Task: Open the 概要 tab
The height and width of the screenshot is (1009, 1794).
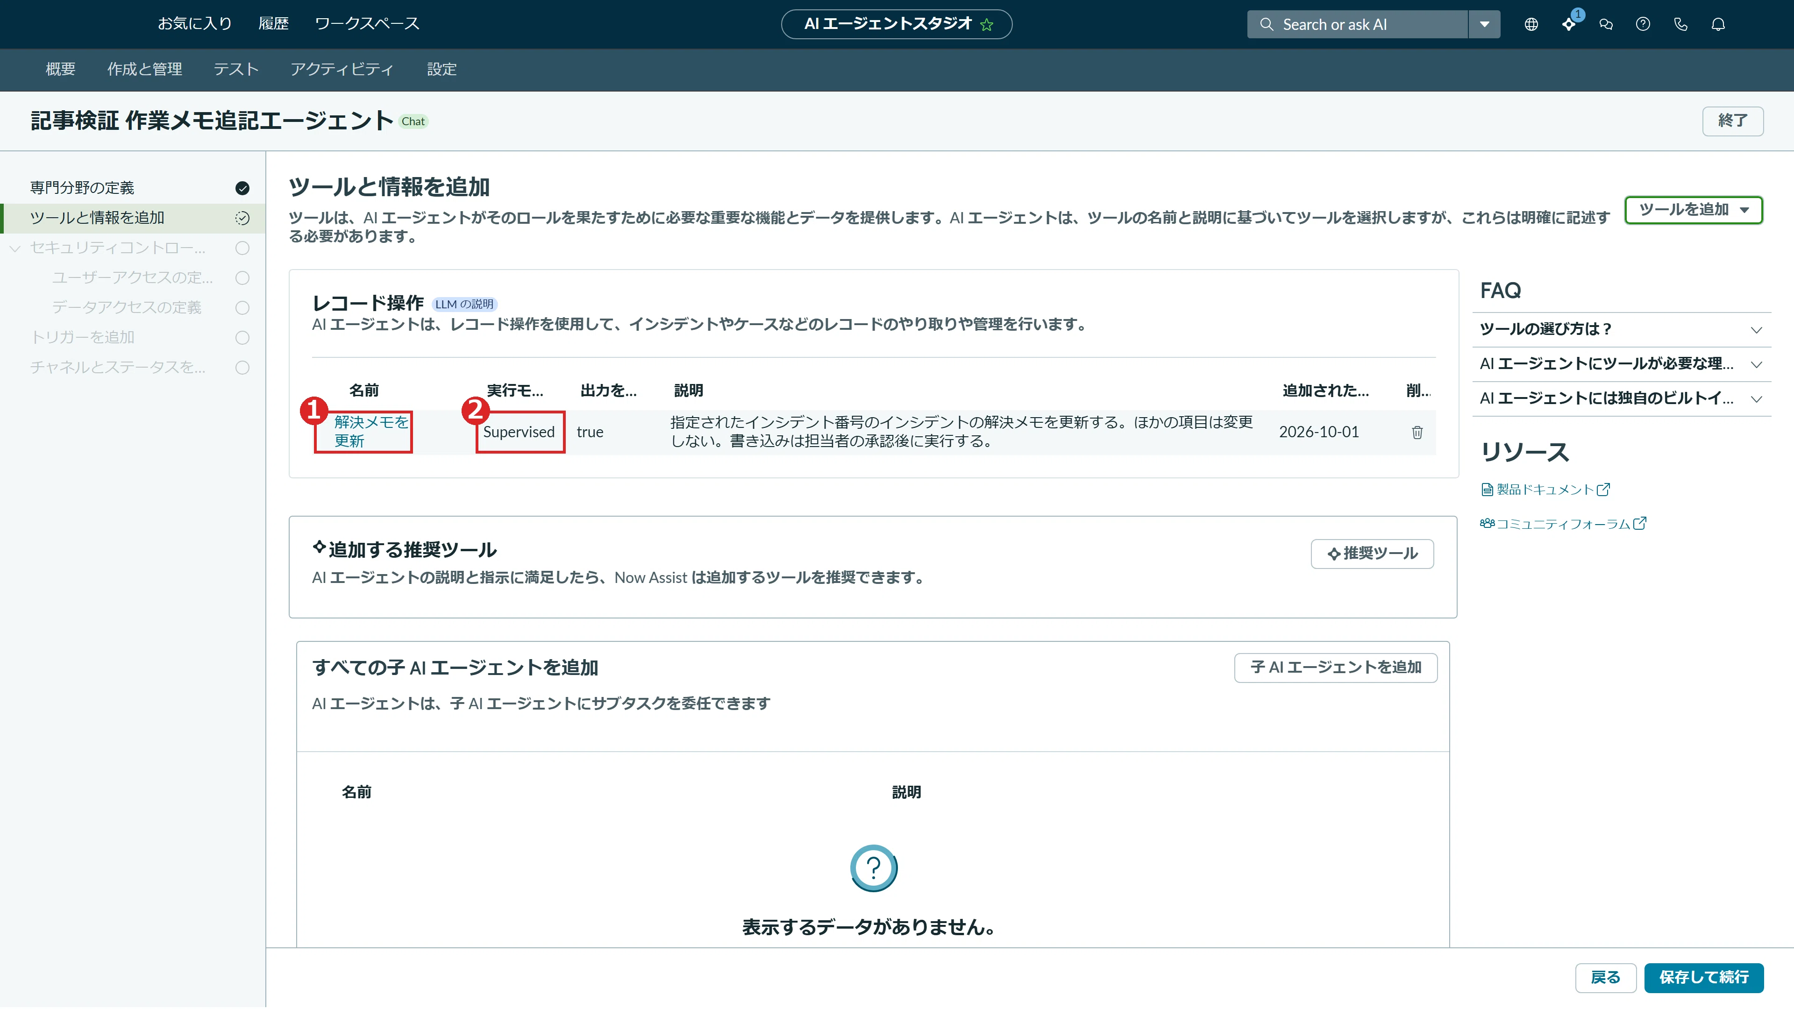Action: point(61,69)
